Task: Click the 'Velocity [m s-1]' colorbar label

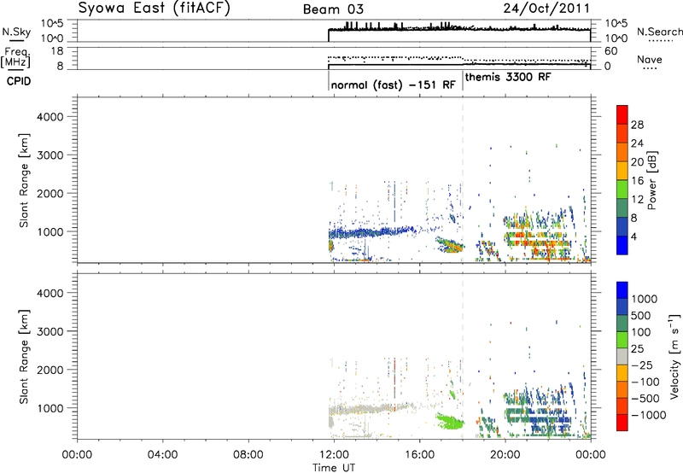Action: tap(674, 356)
